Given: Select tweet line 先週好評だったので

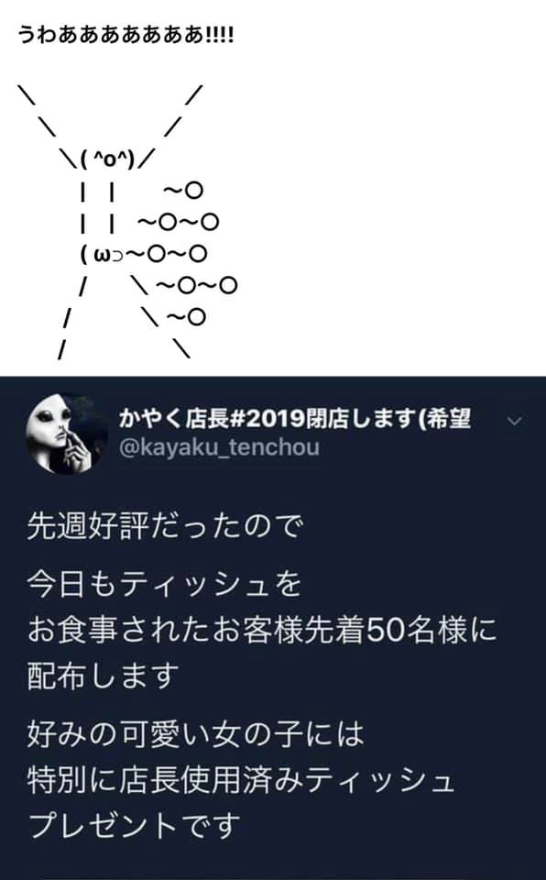Looking at the screenshot, I should [165, 527].
